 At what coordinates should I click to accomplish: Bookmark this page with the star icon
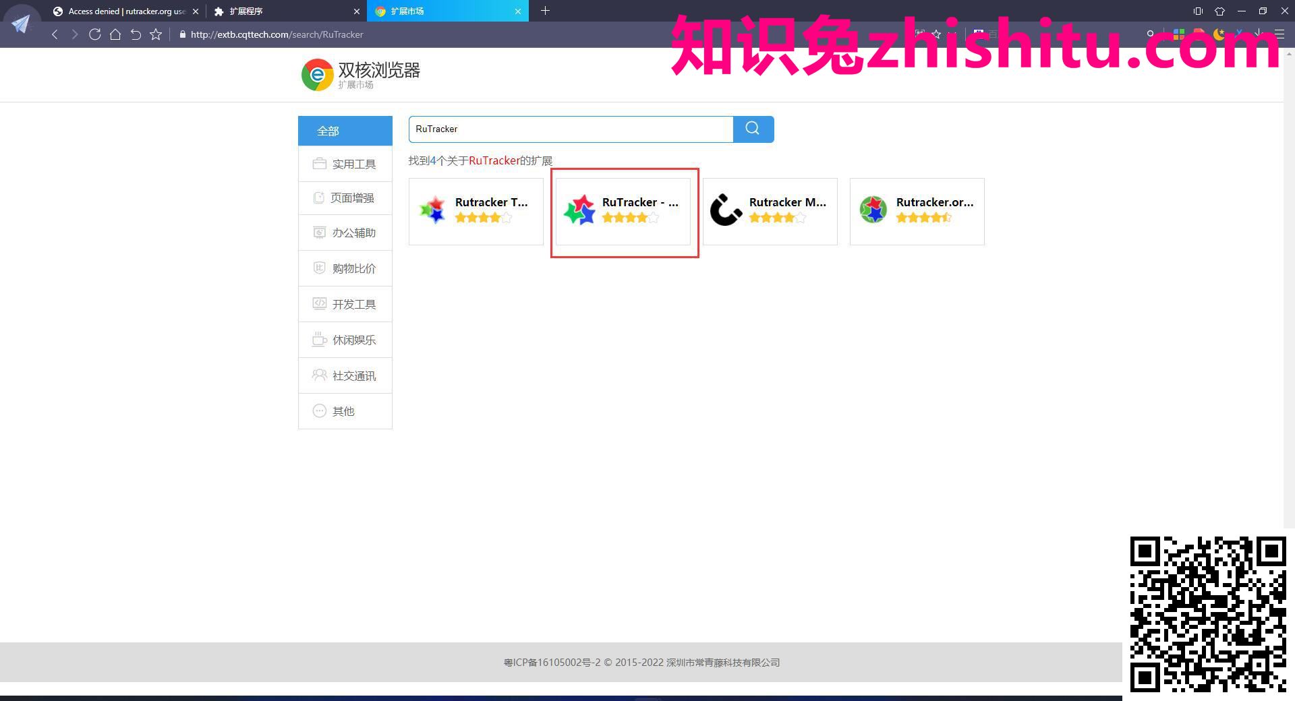point(156,34)
